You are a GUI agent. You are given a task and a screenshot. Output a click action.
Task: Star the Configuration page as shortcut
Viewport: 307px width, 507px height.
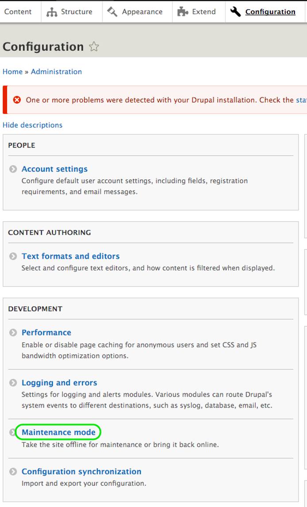pos(94,47)
